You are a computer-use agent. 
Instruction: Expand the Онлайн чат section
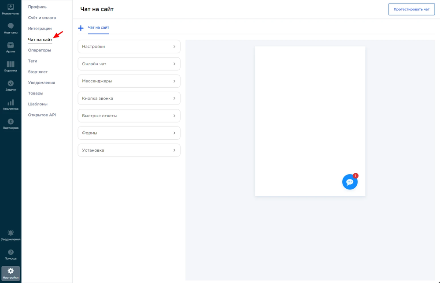pyautogui.click(x=129, y=64)
